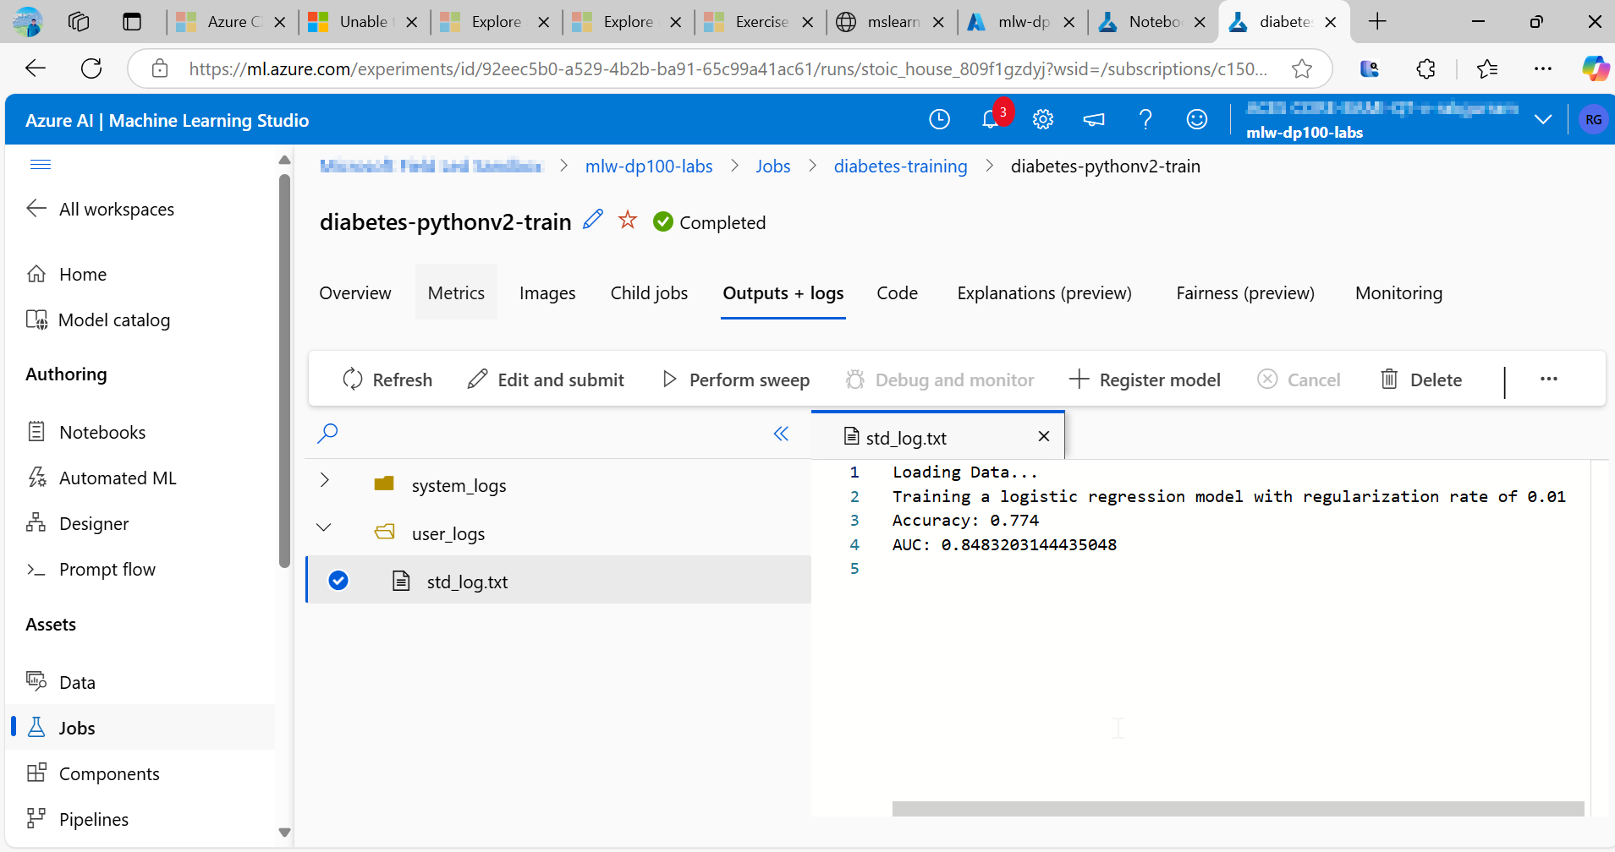Open Model catalog in the sidebar
Image resolution: width=1615 pixels, height=852 pixels.
coord(98,319)
